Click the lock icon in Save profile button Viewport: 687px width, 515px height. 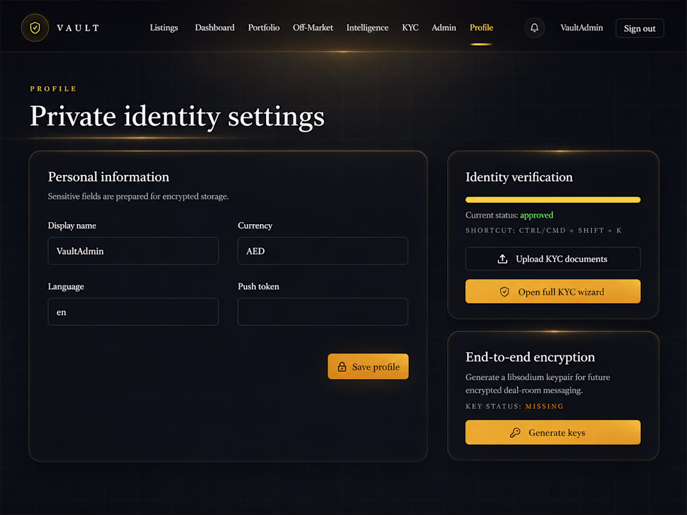pos(342,366)
